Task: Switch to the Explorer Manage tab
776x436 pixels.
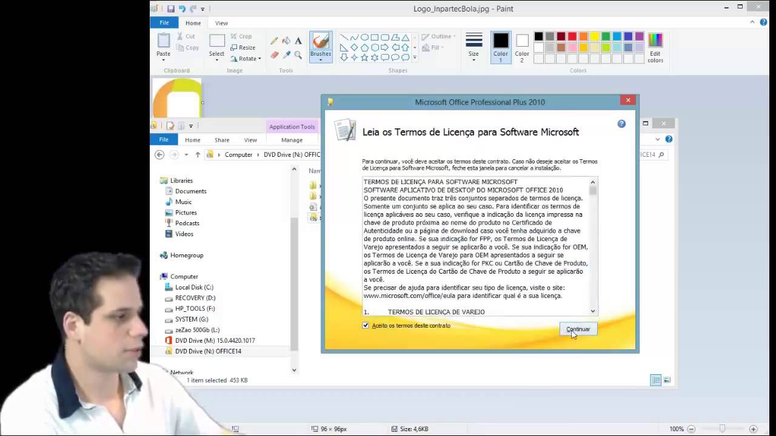Action: click(292, 140)
